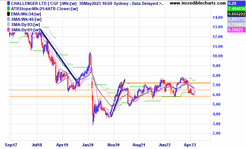This screenshot has height=149, width=246.
Task: Click the grey SMA:Dy:93 legend marker
Action: 8,25
